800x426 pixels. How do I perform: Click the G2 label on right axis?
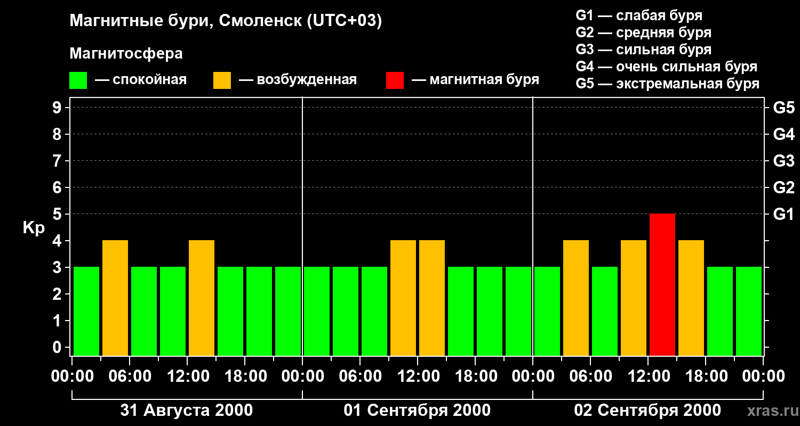tap(783, 187)
